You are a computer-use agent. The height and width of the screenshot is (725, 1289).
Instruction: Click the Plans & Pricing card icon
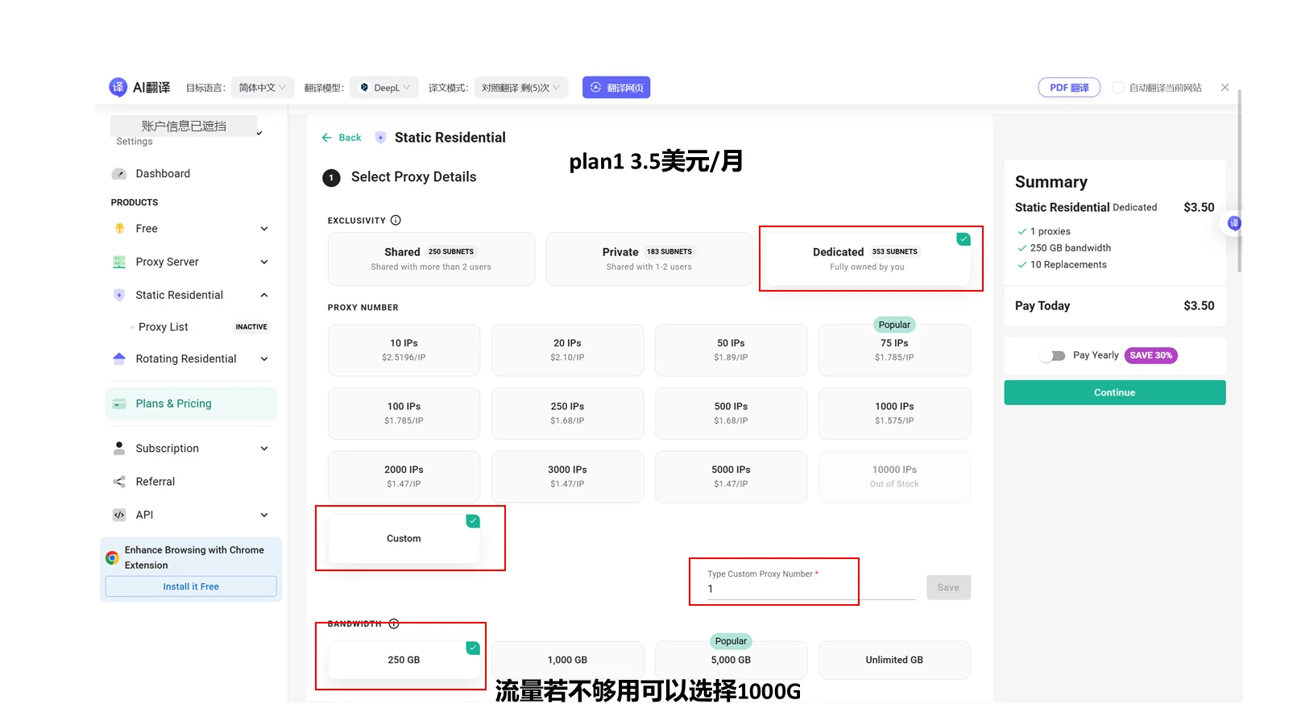click(x=119, y=404)
